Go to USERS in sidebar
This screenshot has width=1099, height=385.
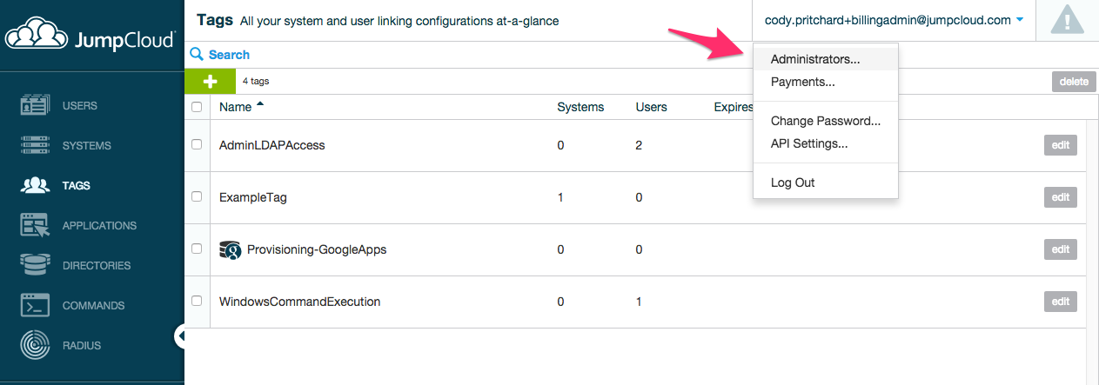click(x=80, y=106)
